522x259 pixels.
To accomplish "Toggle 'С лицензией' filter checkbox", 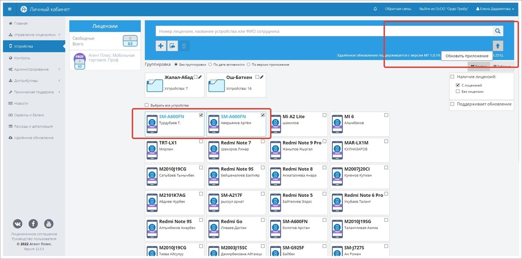I will [x=458, y=86].
